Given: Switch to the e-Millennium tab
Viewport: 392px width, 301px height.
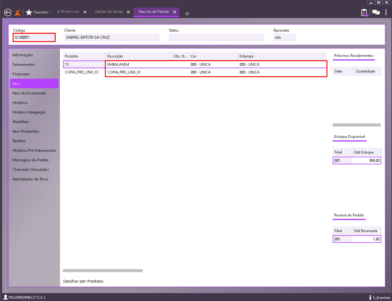Looking at the screenshot, I should (x=68, y=11).
